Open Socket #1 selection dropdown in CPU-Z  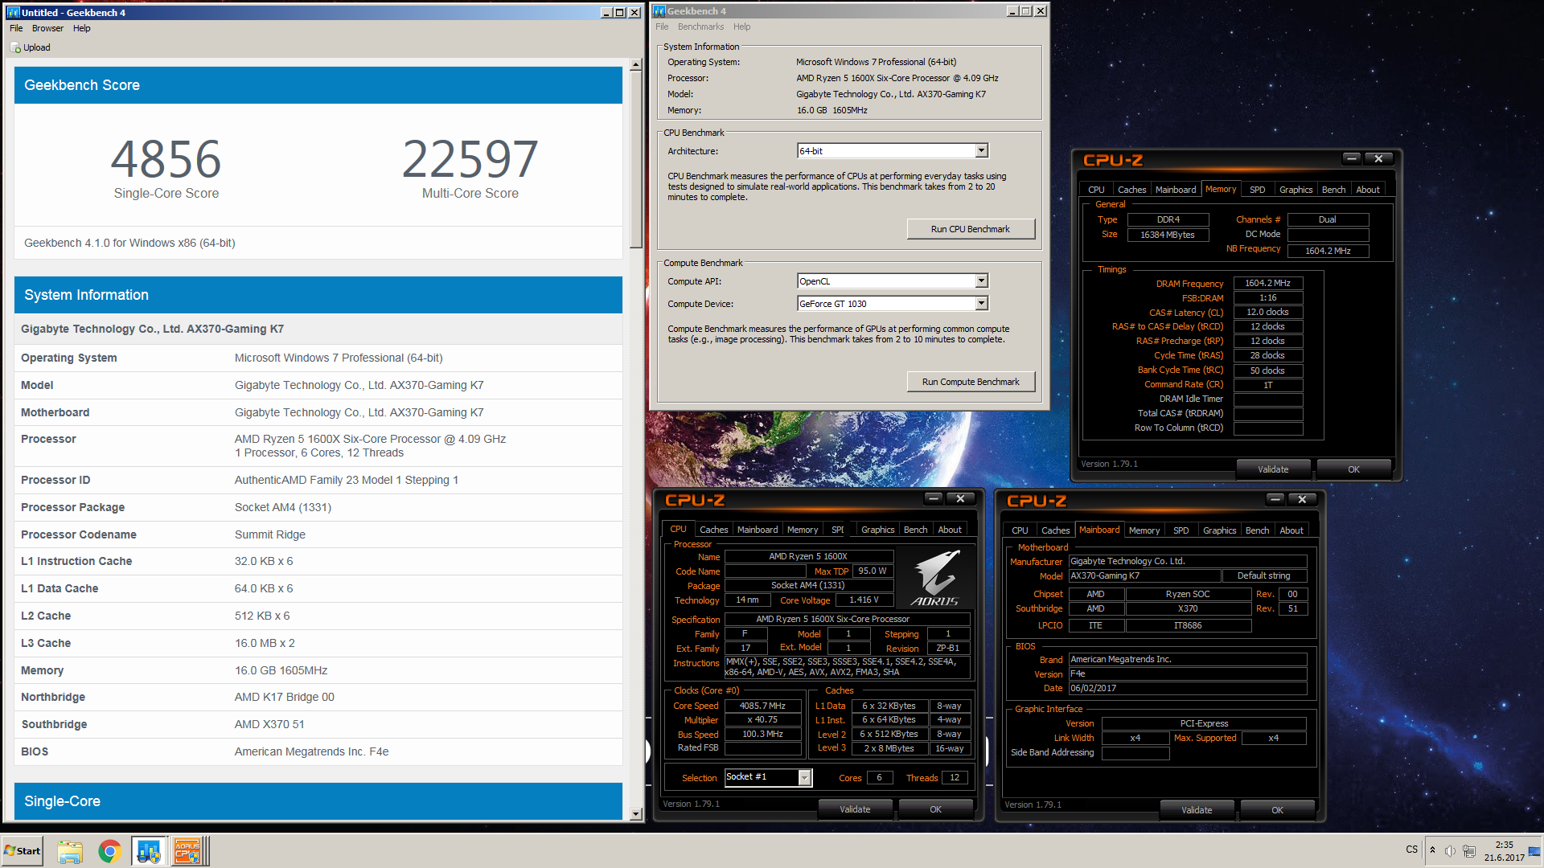tap(804, 777)
